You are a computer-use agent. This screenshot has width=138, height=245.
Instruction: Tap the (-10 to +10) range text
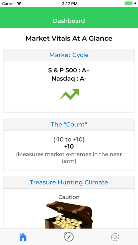[69, 139]
